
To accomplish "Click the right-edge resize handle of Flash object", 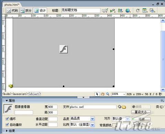I will pos(113,49).
